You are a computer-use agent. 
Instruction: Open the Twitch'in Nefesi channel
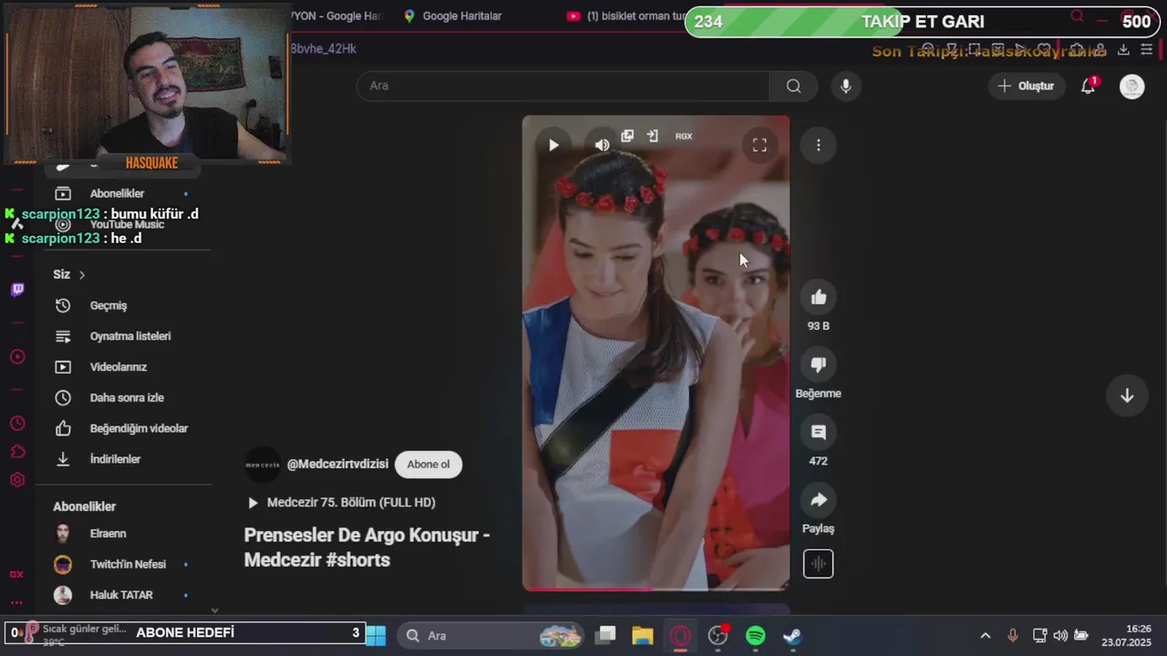[x=128, y=564]
